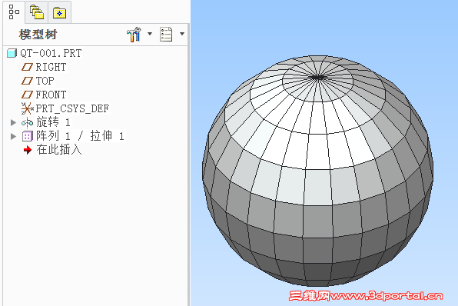Click the tree Show list icon

point(166,34)
